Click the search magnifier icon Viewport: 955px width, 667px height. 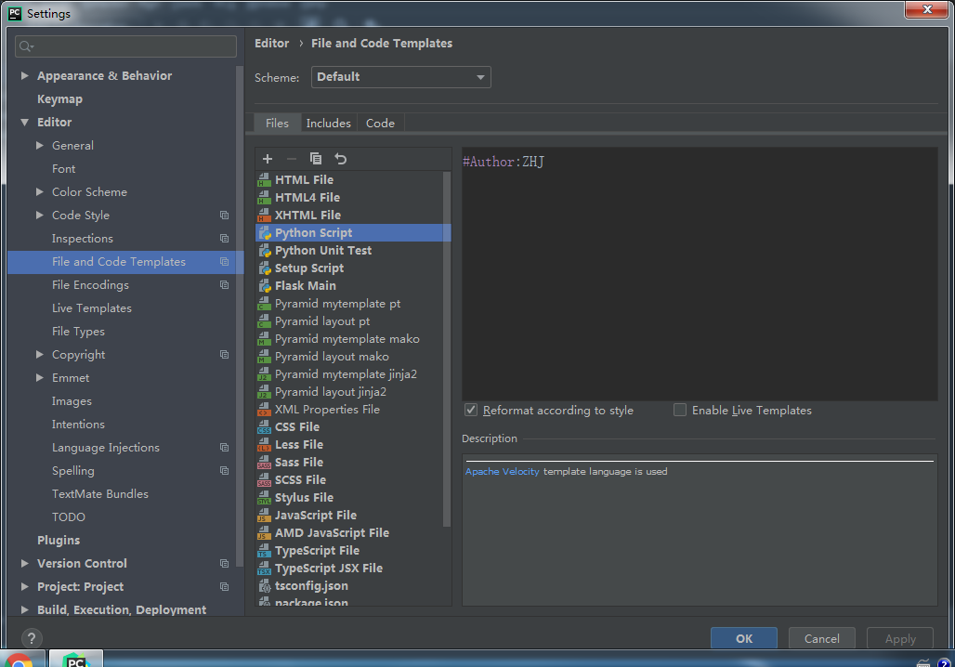pyautogui.click(x=26, y=46)
